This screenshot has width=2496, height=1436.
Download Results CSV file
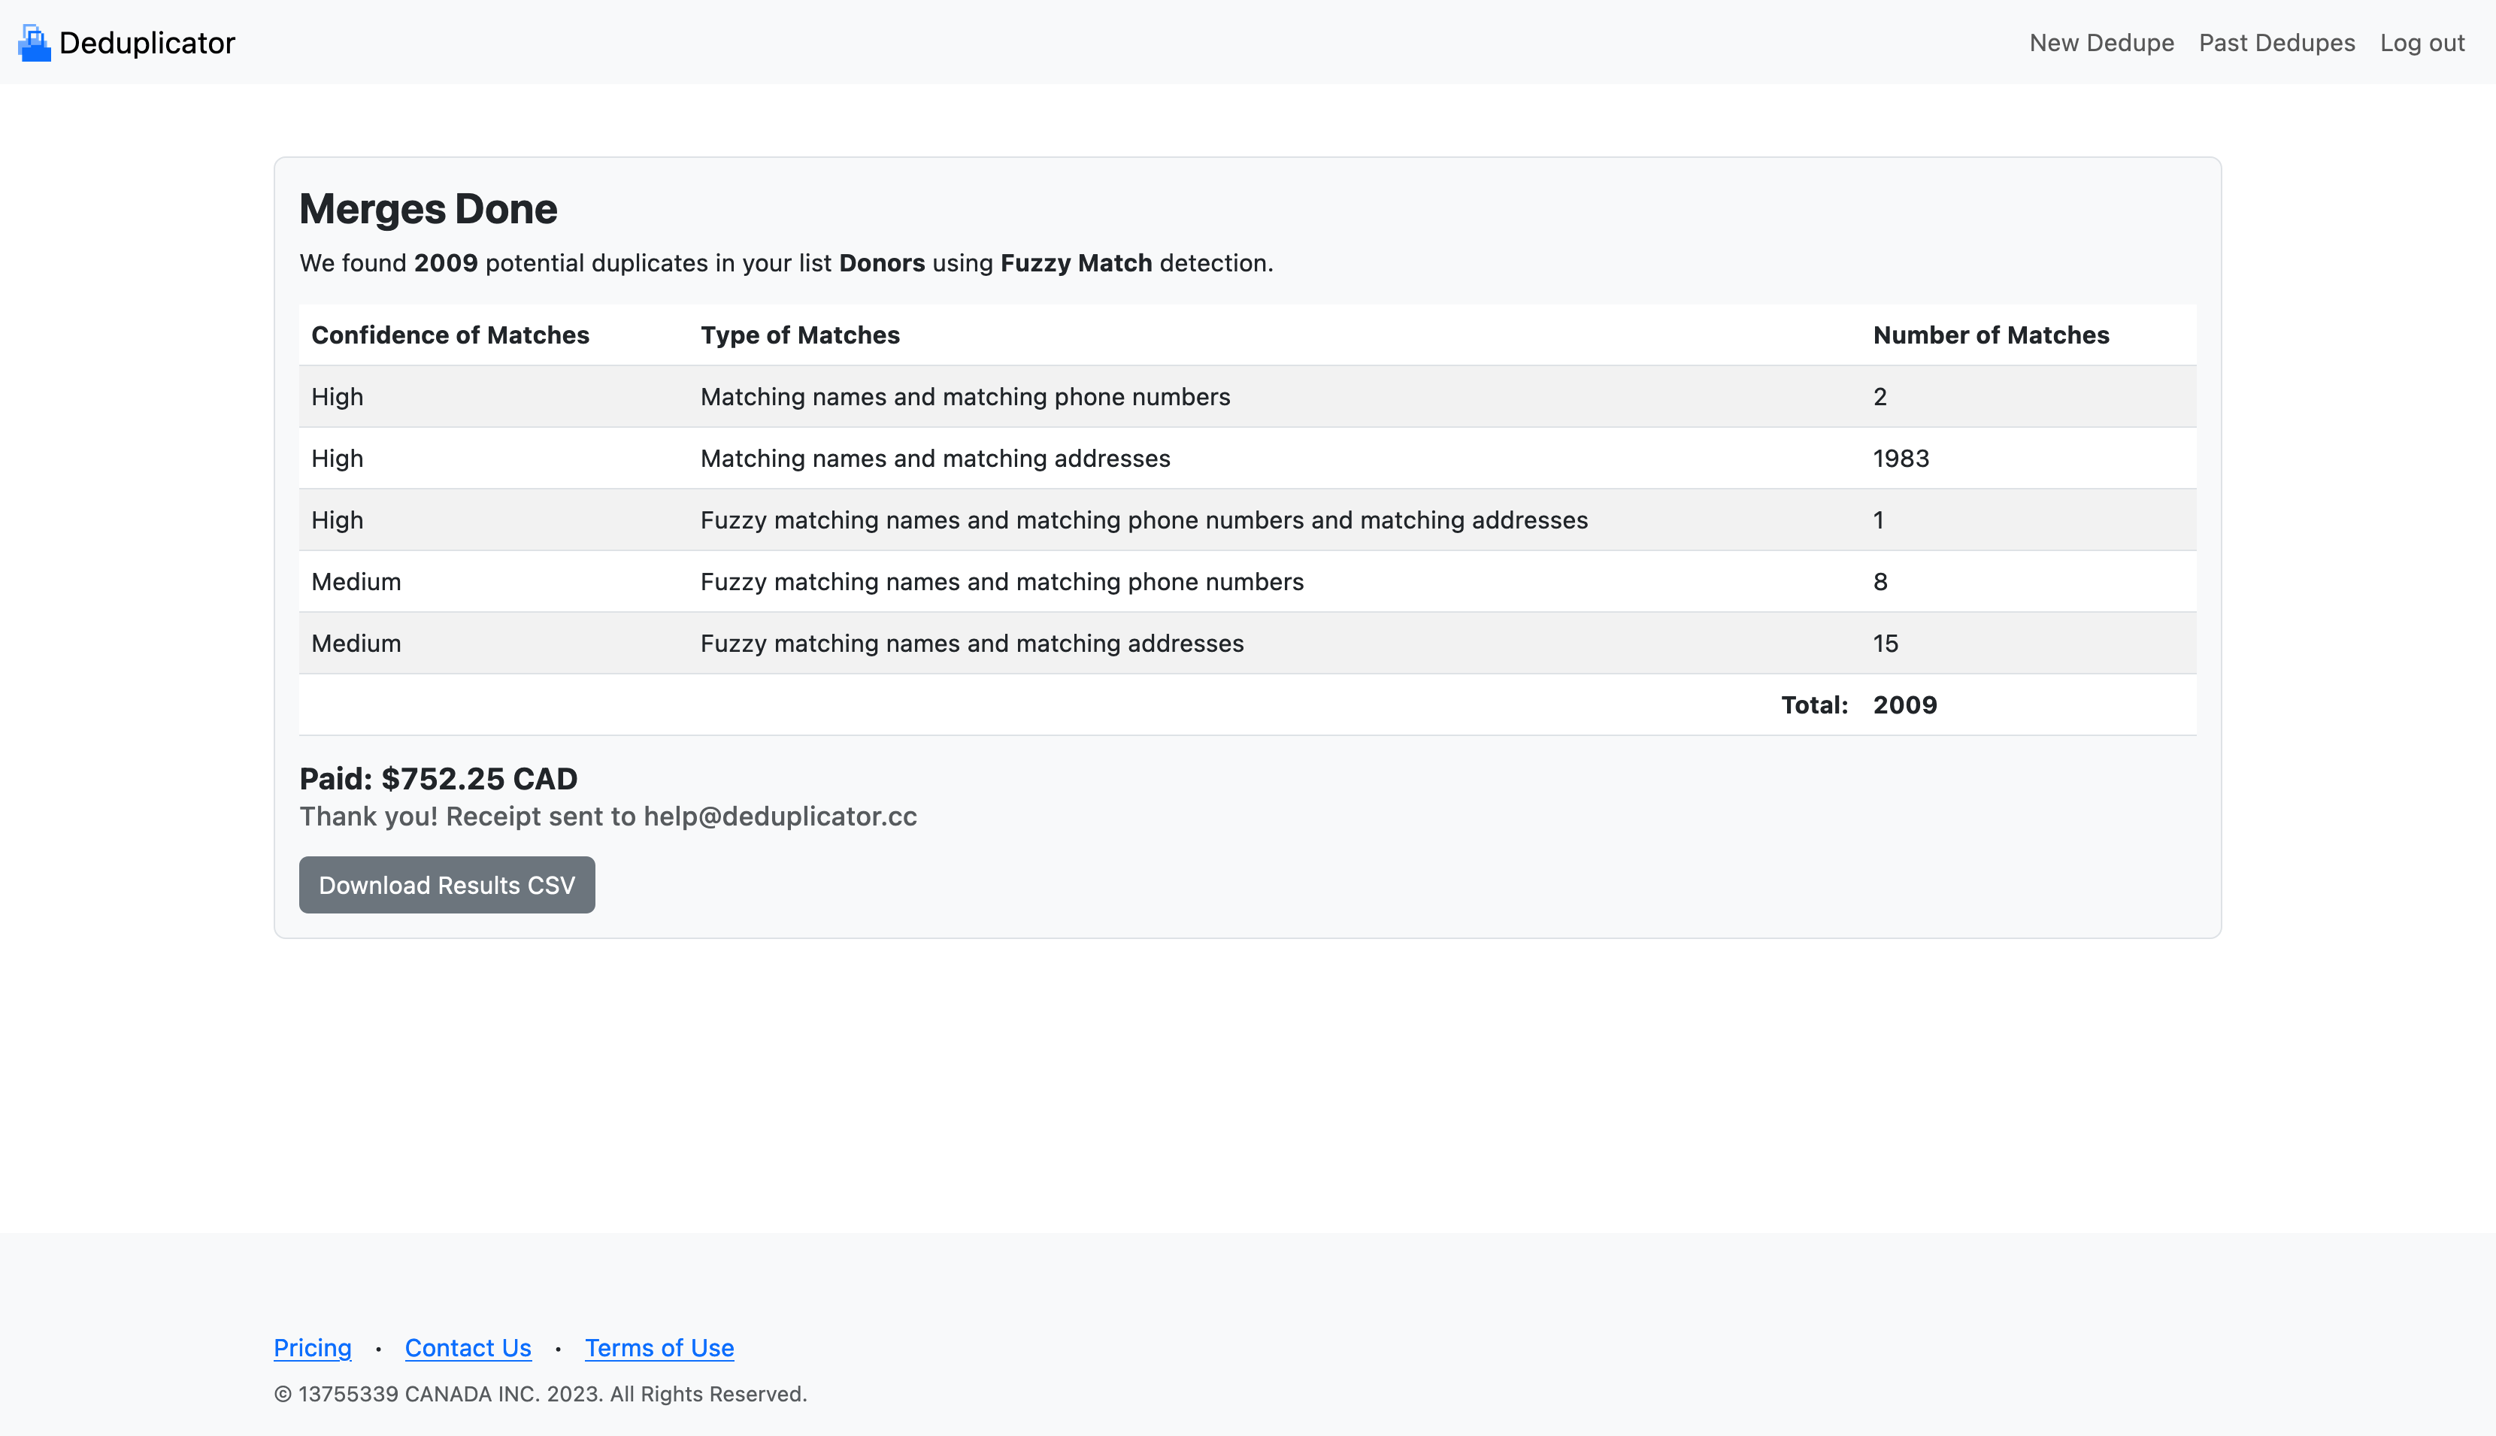(447, 885)
